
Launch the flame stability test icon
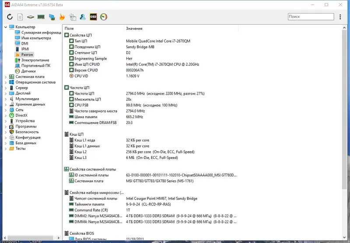(x=62, y=17)
